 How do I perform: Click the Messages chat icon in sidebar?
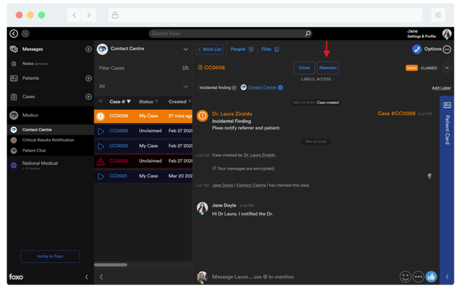(x=14, y=49)
